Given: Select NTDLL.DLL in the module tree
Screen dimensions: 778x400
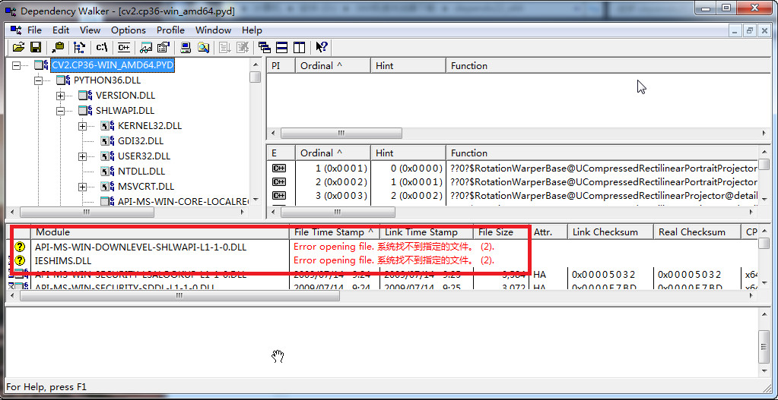Looking at the screenshot, I should 141,172.
